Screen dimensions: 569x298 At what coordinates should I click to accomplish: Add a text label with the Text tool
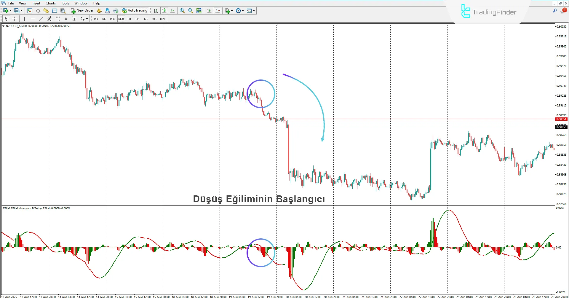(66, 19)
